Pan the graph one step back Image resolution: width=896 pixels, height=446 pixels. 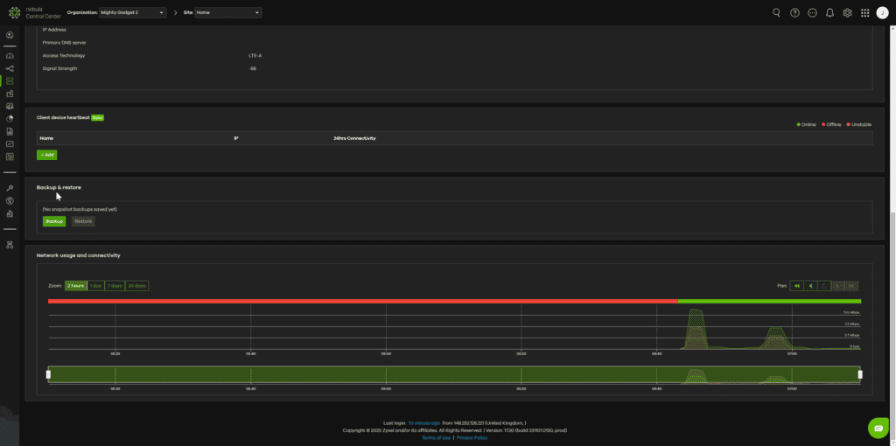point(813,286)
